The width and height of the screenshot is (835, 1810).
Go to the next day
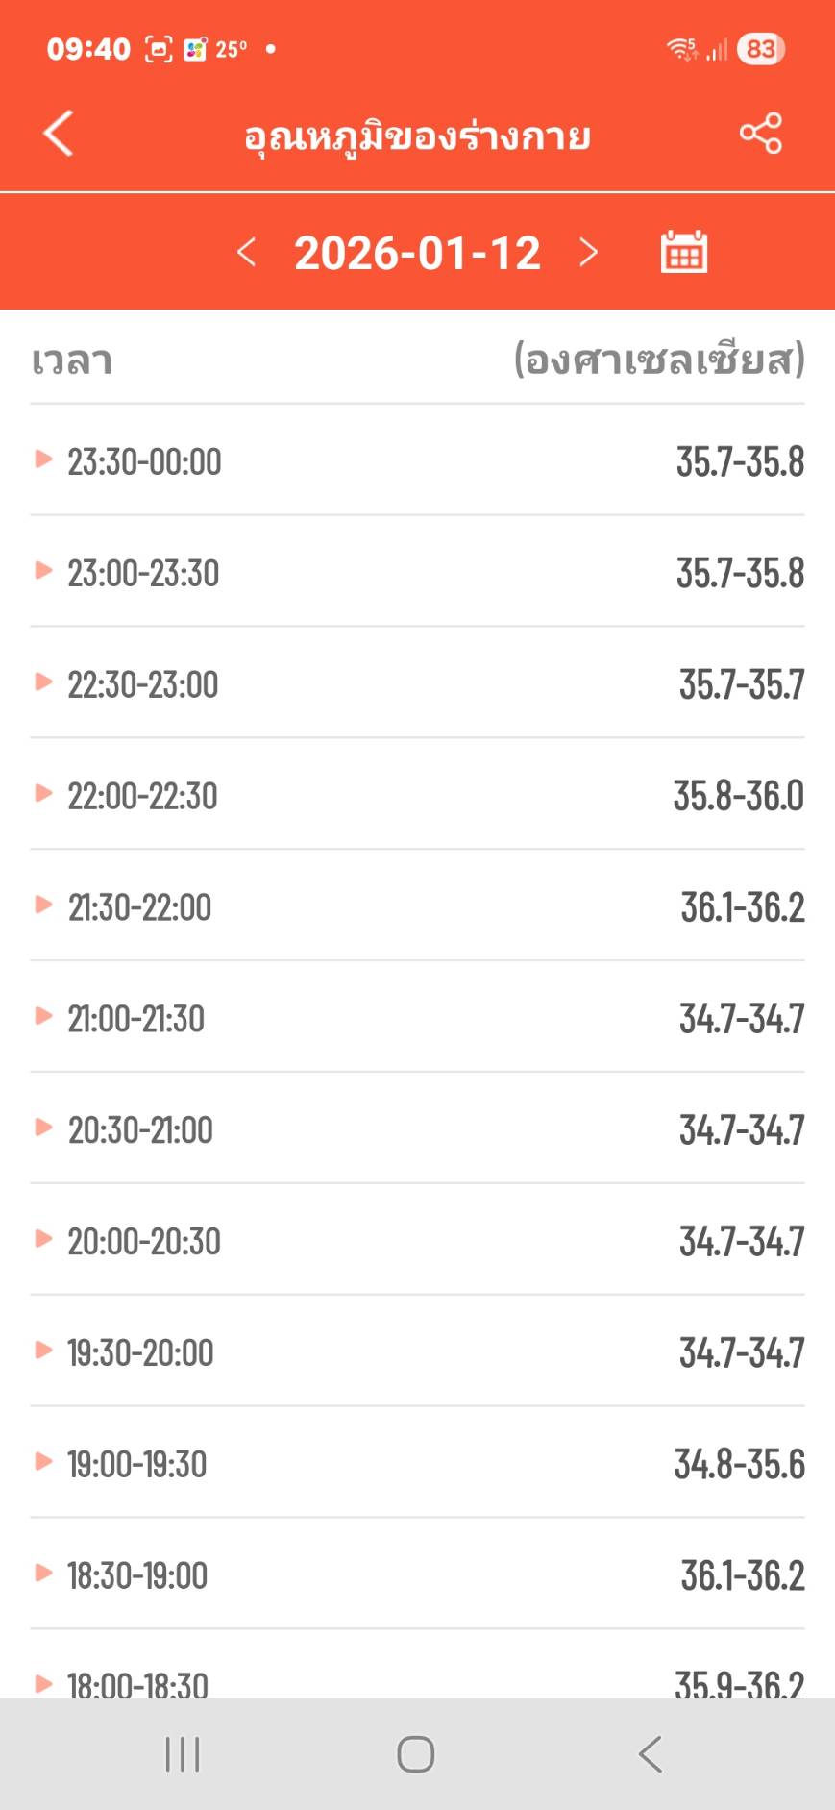click(588, 253)
